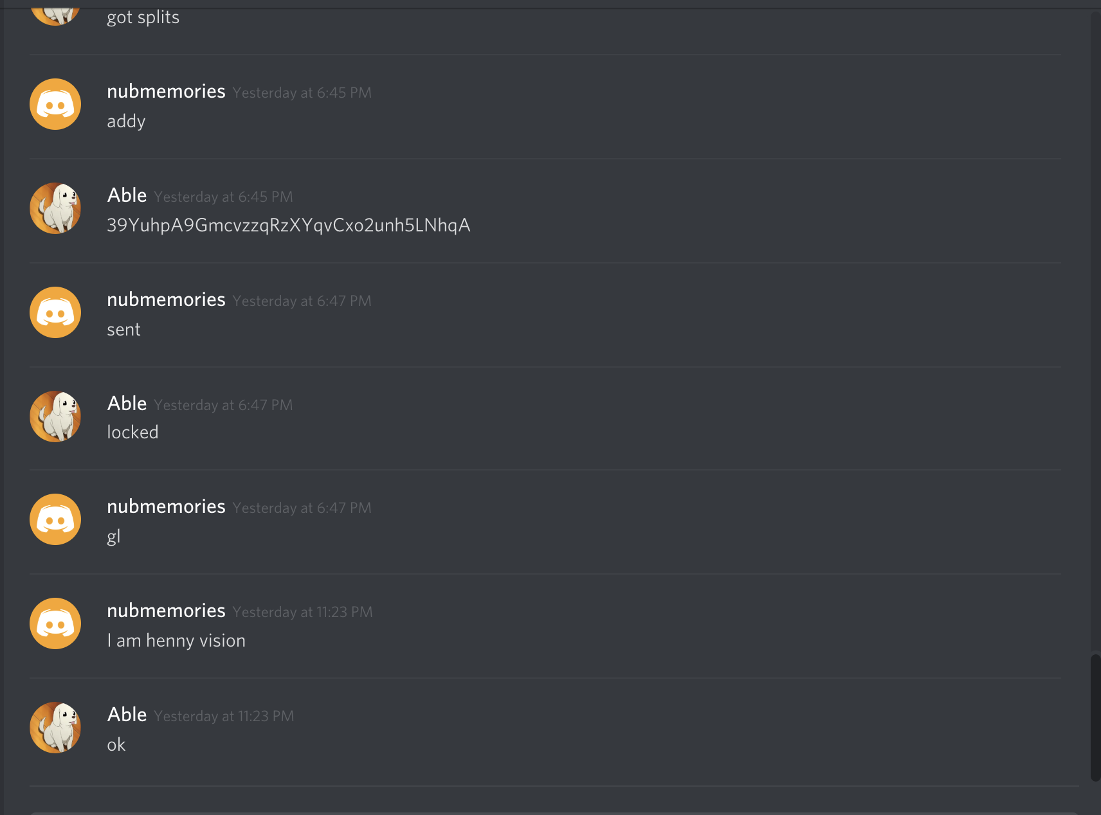Click nubmemories avatar next to "sent"
The height and width of the screenshot is (815, 1101).
55,312
